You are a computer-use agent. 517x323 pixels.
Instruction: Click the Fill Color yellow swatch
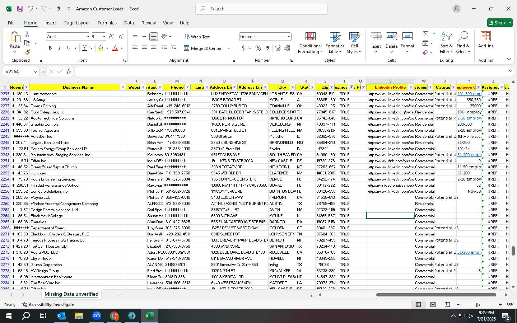[101, 48]
